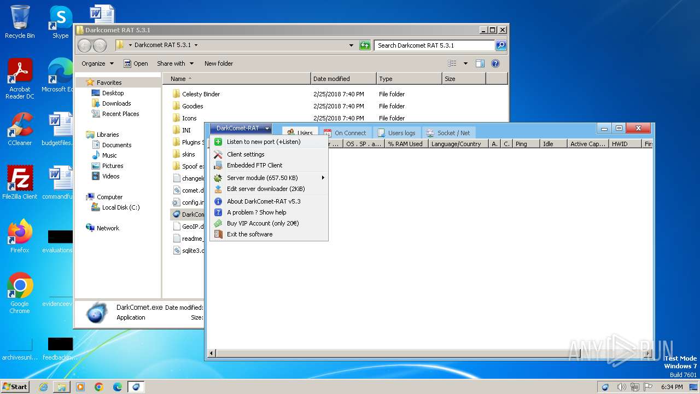The width and height of the screenshot is (700, 394).
Task: Click Explorer refresh button
Action: [x=365, y=45]
